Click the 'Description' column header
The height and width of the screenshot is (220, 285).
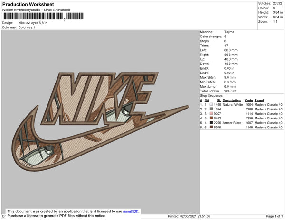pos(232,101)
